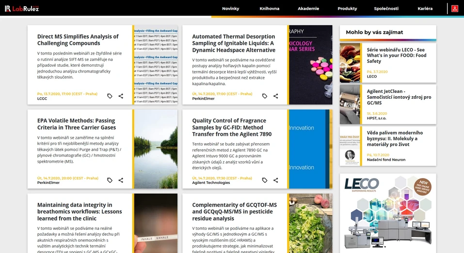Open Direct MS Simplifies Analysis title
The height and width of the screenshot is (253, 464).
(78, 40)
